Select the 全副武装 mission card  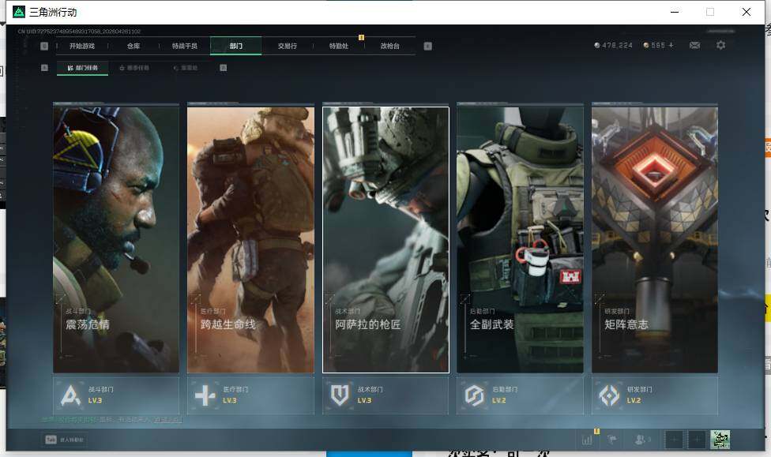click(x=520, y=237)
